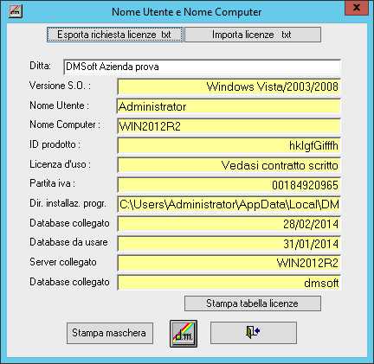This screenshot has height=364, width=374.
Task: Click the colorful dm logo button
Action: pos(184,334)
